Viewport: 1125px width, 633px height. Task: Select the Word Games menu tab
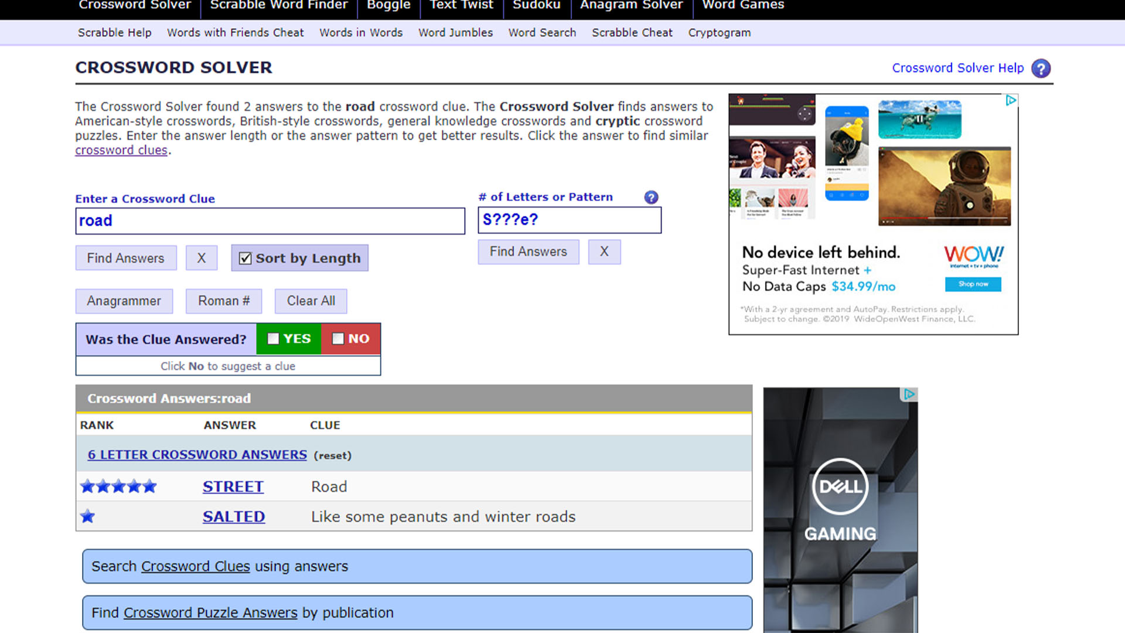pyautogui.click(x=744, y=5)
